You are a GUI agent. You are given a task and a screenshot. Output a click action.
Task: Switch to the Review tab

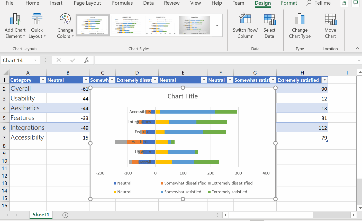pos(172,3)
